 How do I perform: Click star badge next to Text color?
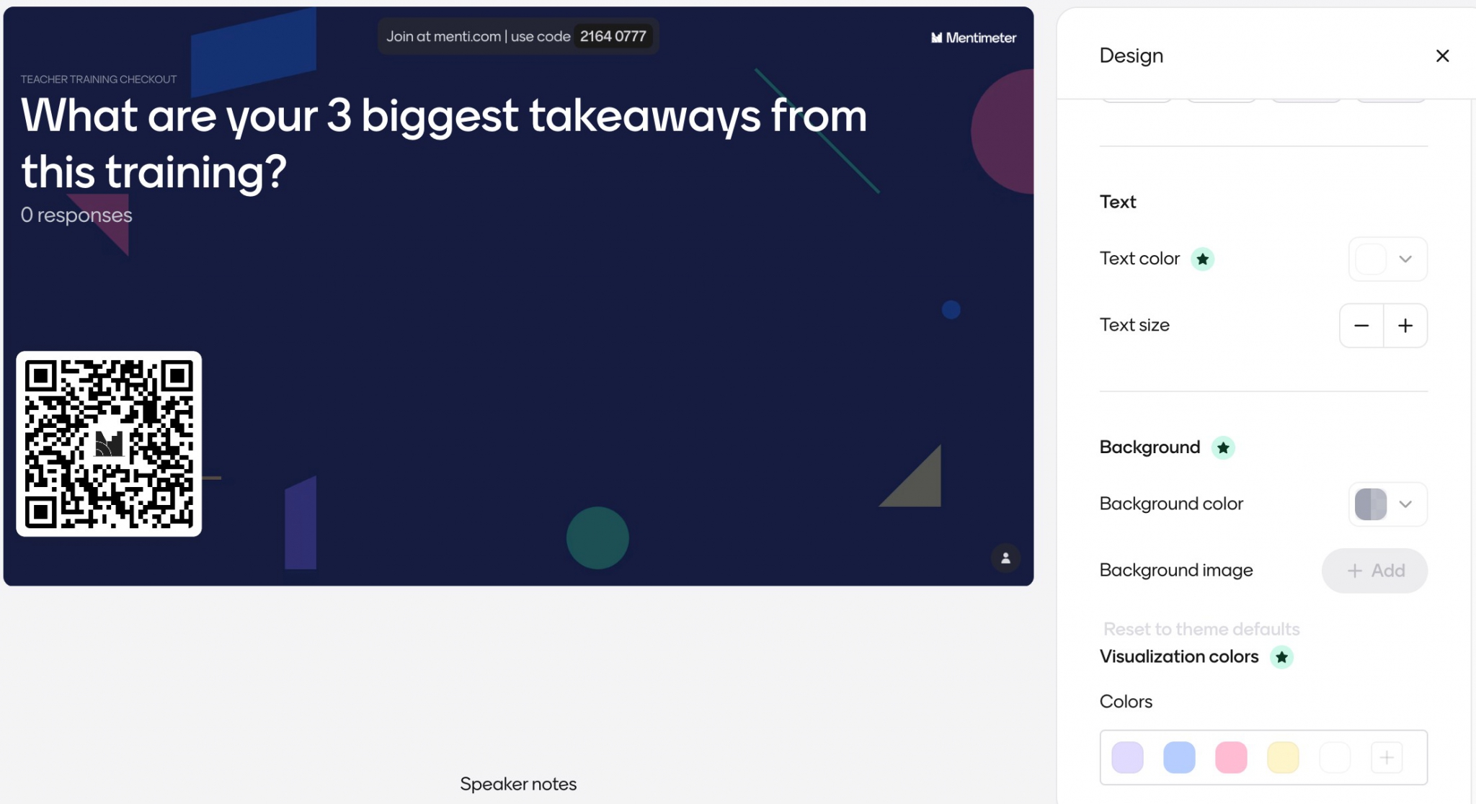[1202, 259]
